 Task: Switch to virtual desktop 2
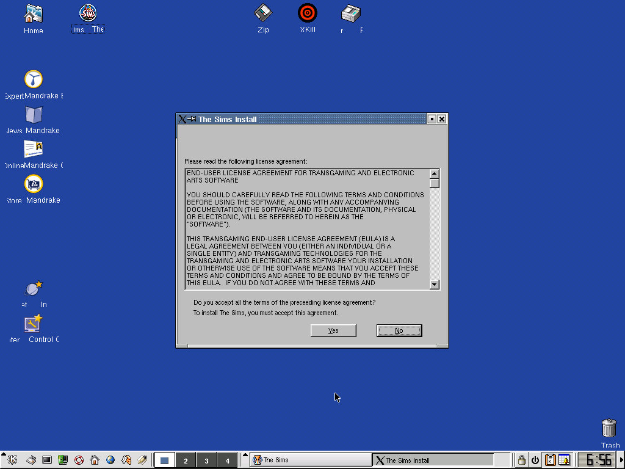click(x=186, y=460)
